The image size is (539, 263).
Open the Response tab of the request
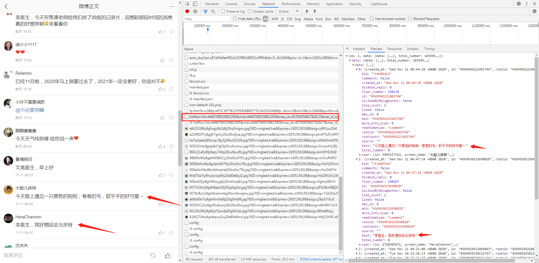(x=394, y=49)
